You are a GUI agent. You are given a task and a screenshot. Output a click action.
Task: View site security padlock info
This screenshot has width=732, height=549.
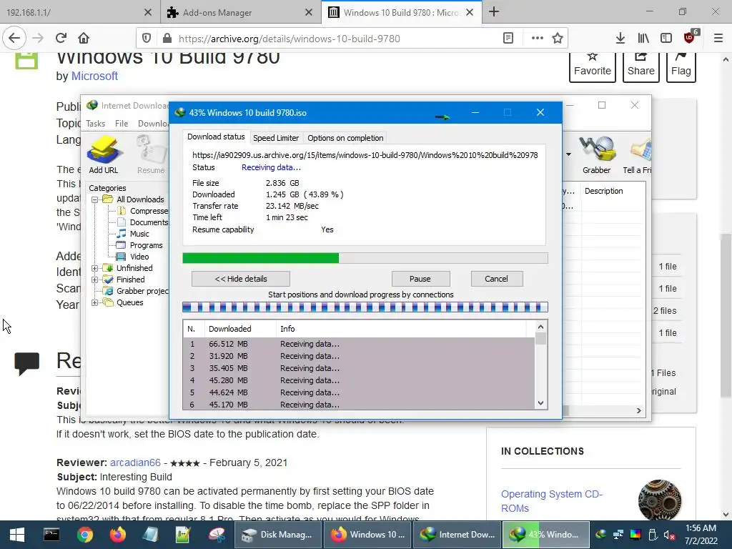click(167, 39)
